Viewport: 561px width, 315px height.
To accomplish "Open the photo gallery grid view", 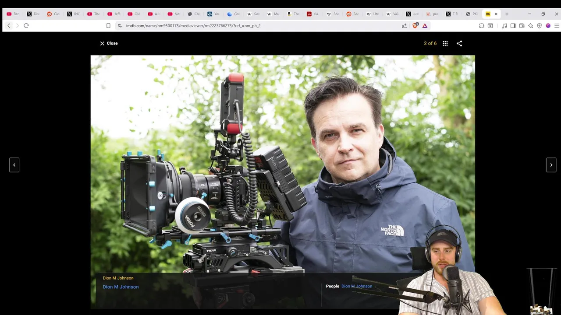I will (x=445, y=43).
